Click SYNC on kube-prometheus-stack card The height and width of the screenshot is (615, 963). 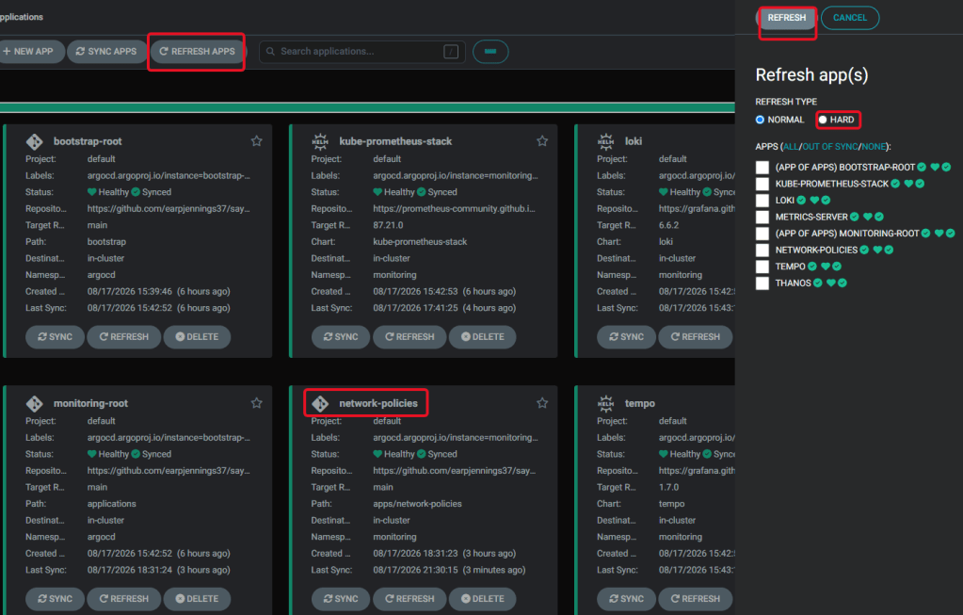point(340,336)
